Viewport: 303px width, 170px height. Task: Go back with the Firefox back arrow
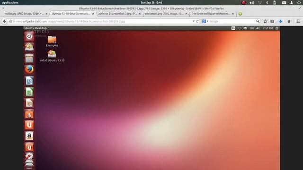coord(4,21)
